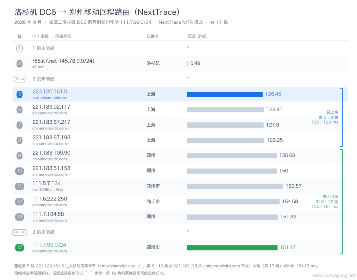Click the 150 - 161 ms annotation
357x280 pixels.
(x=325, y=207)
